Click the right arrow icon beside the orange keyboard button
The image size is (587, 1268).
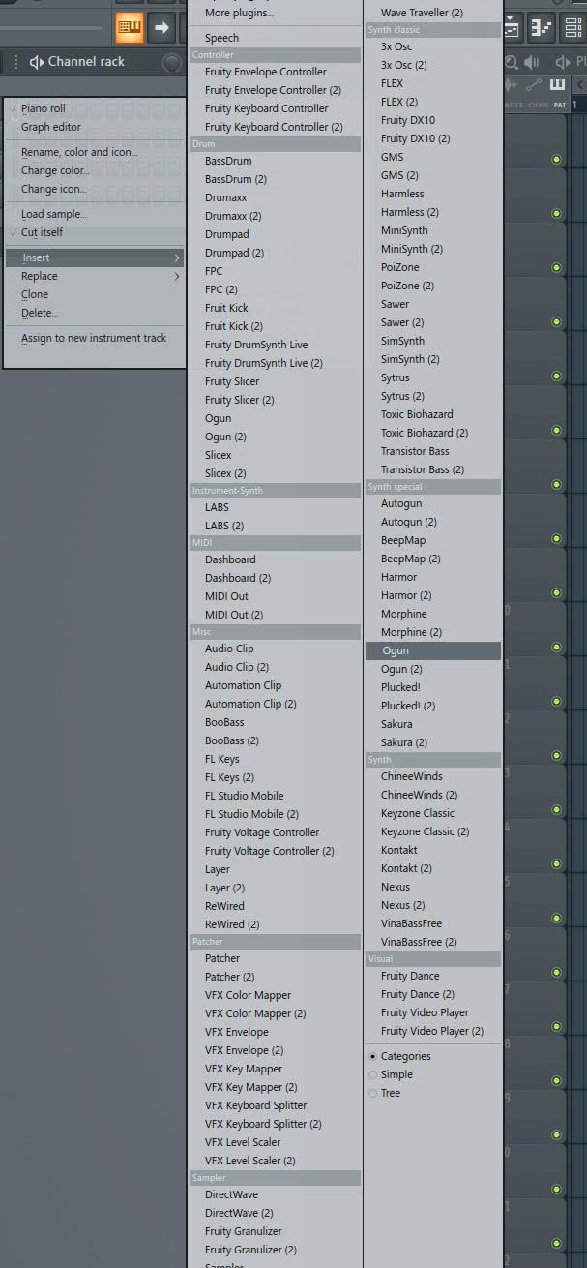click(161, 27)
